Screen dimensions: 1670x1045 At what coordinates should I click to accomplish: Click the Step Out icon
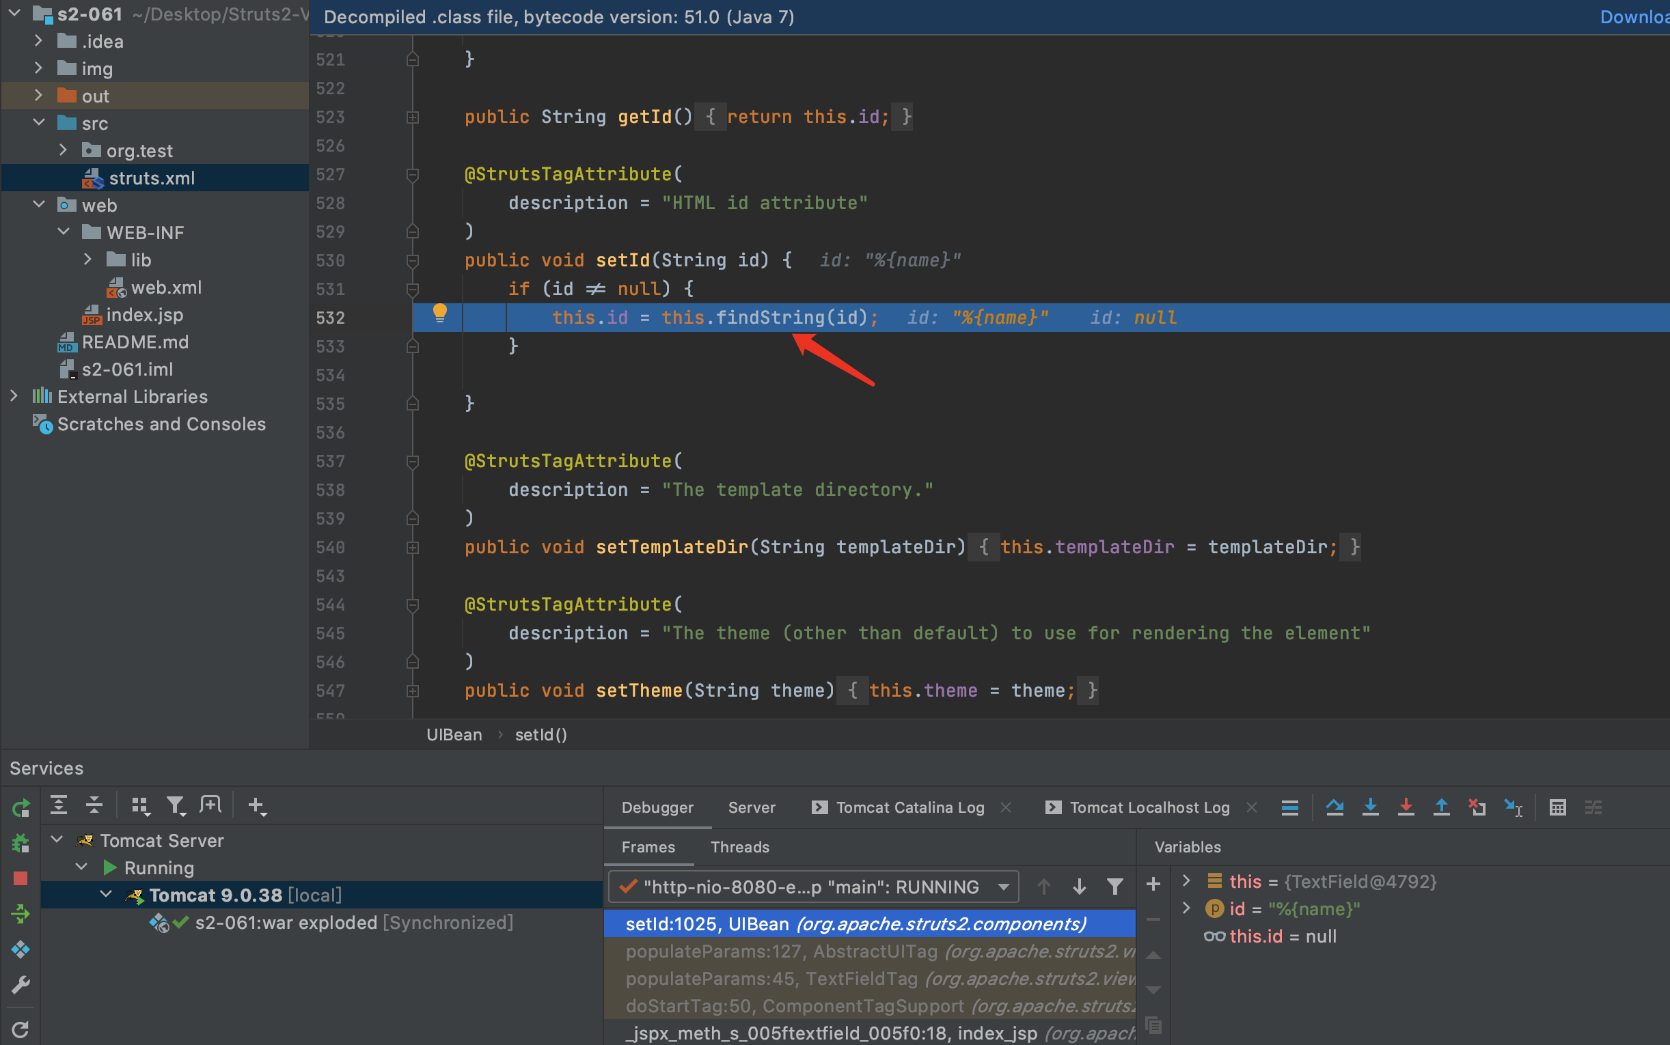click(1441, 807)
